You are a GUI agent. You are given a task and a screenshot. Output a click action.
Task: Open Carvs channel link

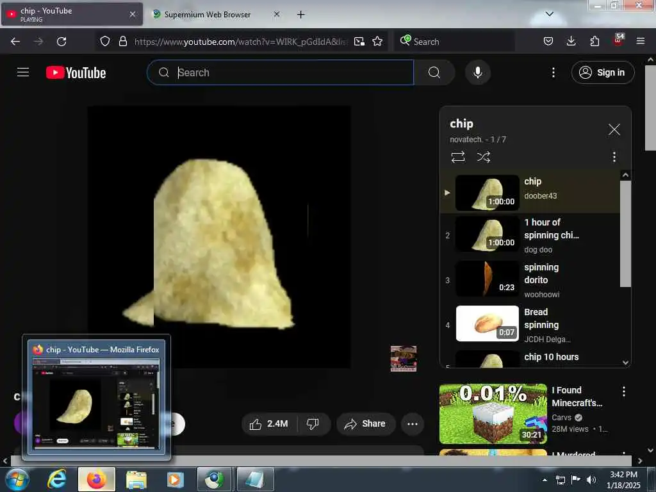[x=561, y=418]
